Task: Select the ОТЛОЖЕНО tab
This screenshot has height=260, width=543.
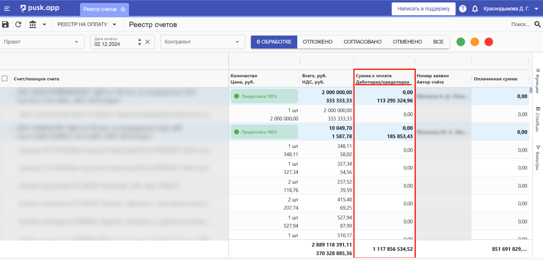Action: [x=317, y=42]
